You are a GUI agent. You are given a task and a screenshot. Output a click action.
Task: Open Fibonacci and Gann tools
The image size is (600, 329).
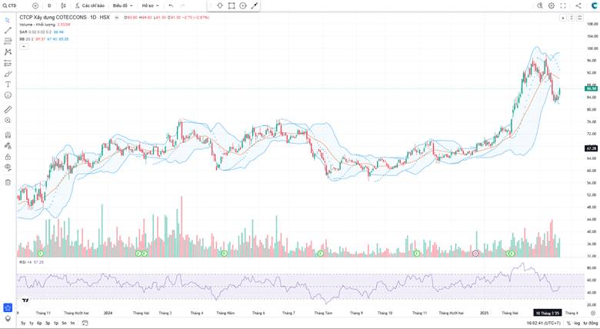(x=8, y=42)
